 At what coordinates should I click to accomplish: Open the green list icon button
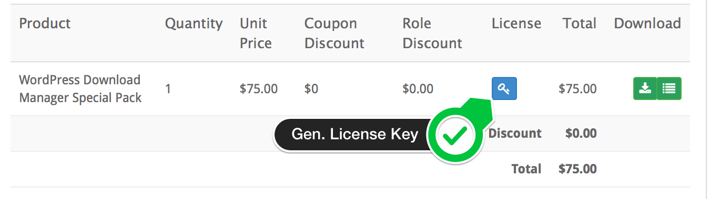(669, 89)
